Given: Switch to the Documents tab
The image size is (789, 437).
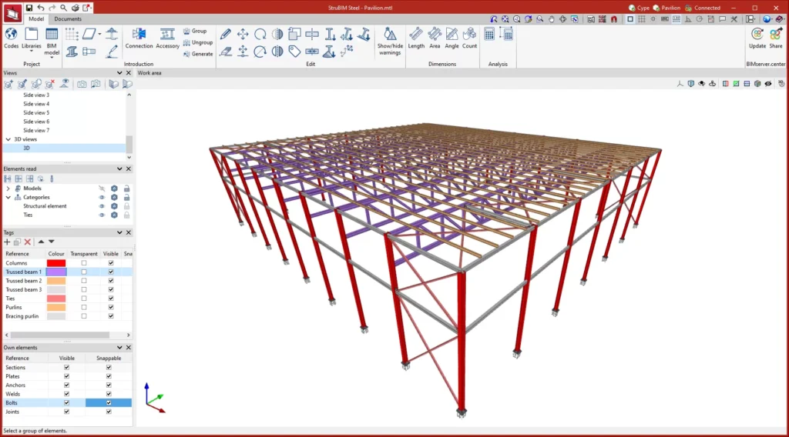Looking at the screenshot, I should (68, 18).
